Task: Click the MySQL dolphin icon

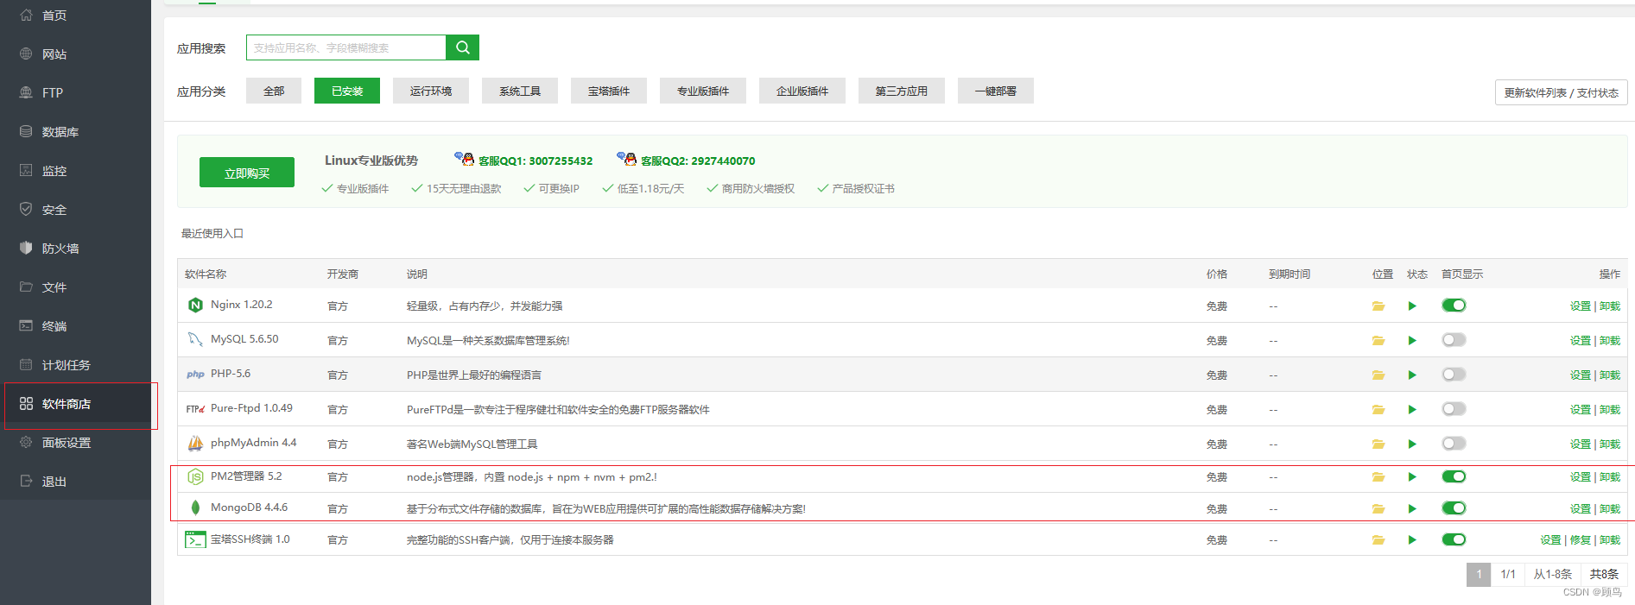Action: point(195,339)
